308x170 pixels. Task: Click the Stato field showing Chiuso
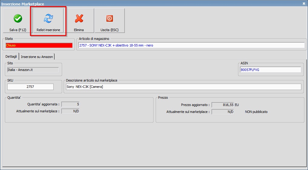(x=39, y=45)
